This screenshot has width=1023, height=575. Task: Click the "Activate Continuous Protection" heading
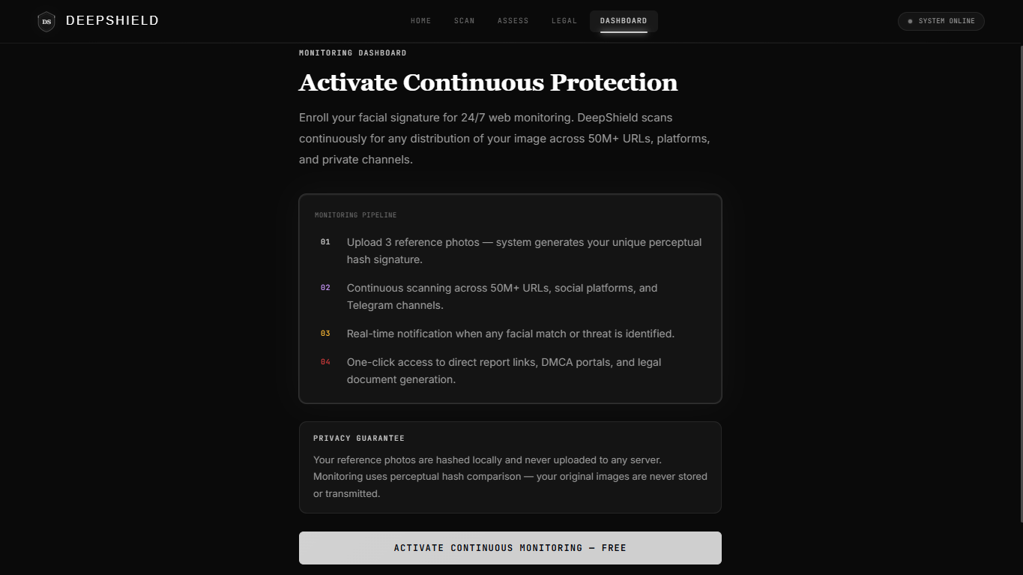[x=489, y=82]
